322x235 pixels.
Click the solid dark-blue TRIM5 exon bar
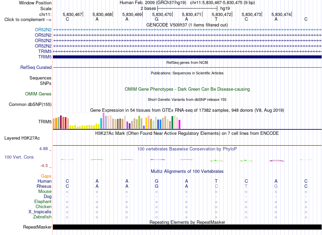point(187,57)
